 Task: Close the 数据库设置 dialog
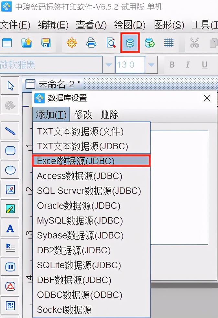[207, 98]
